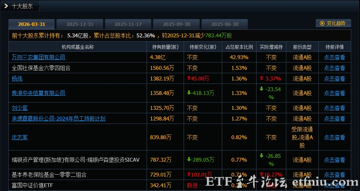
Task: Switch to the 2025-12-31 tab
Action: coord(80,24)
